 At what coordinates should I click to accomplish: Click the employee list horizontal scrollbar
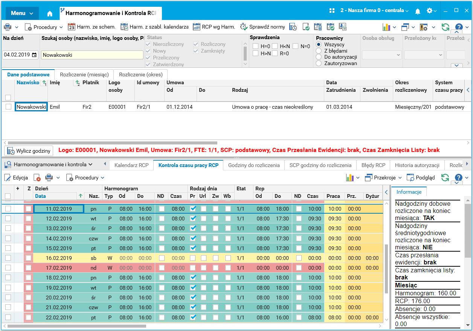112,143
